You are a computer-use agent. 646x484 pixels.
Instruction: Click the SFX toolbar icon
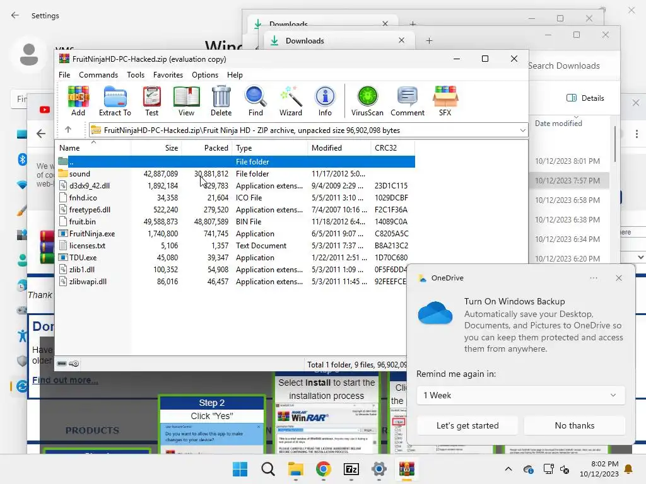click(445, 101)
